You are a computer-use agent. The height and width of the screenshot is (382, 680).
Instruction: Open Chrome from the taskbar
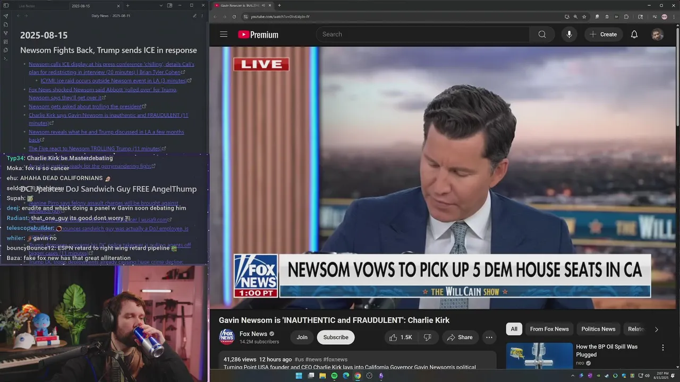358,376
